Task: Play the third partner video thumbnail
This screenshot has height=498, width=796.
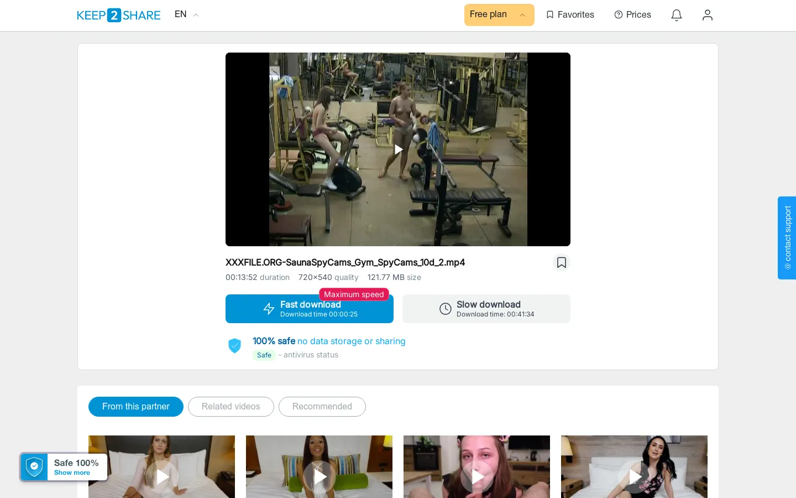Action: [476, 476]
